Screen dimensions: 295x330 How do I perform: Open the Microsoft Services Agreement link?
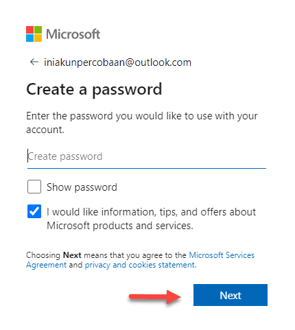tap(140, 260)
